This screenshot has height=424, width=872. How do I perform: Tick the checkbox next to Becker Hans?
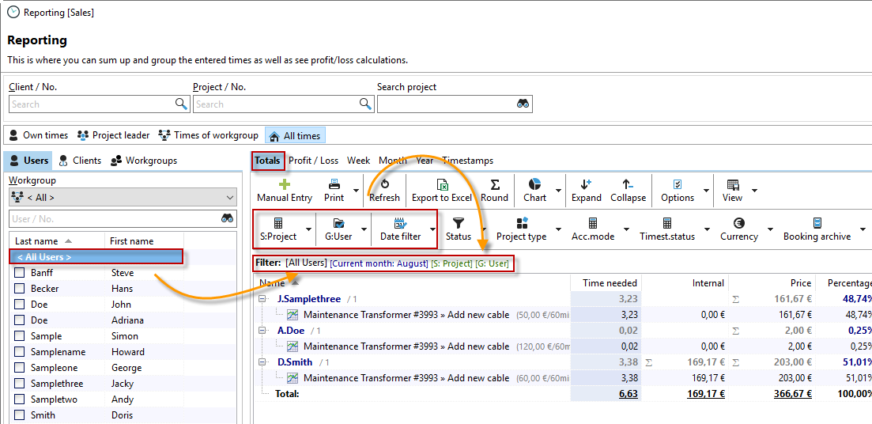pos(20,289)
